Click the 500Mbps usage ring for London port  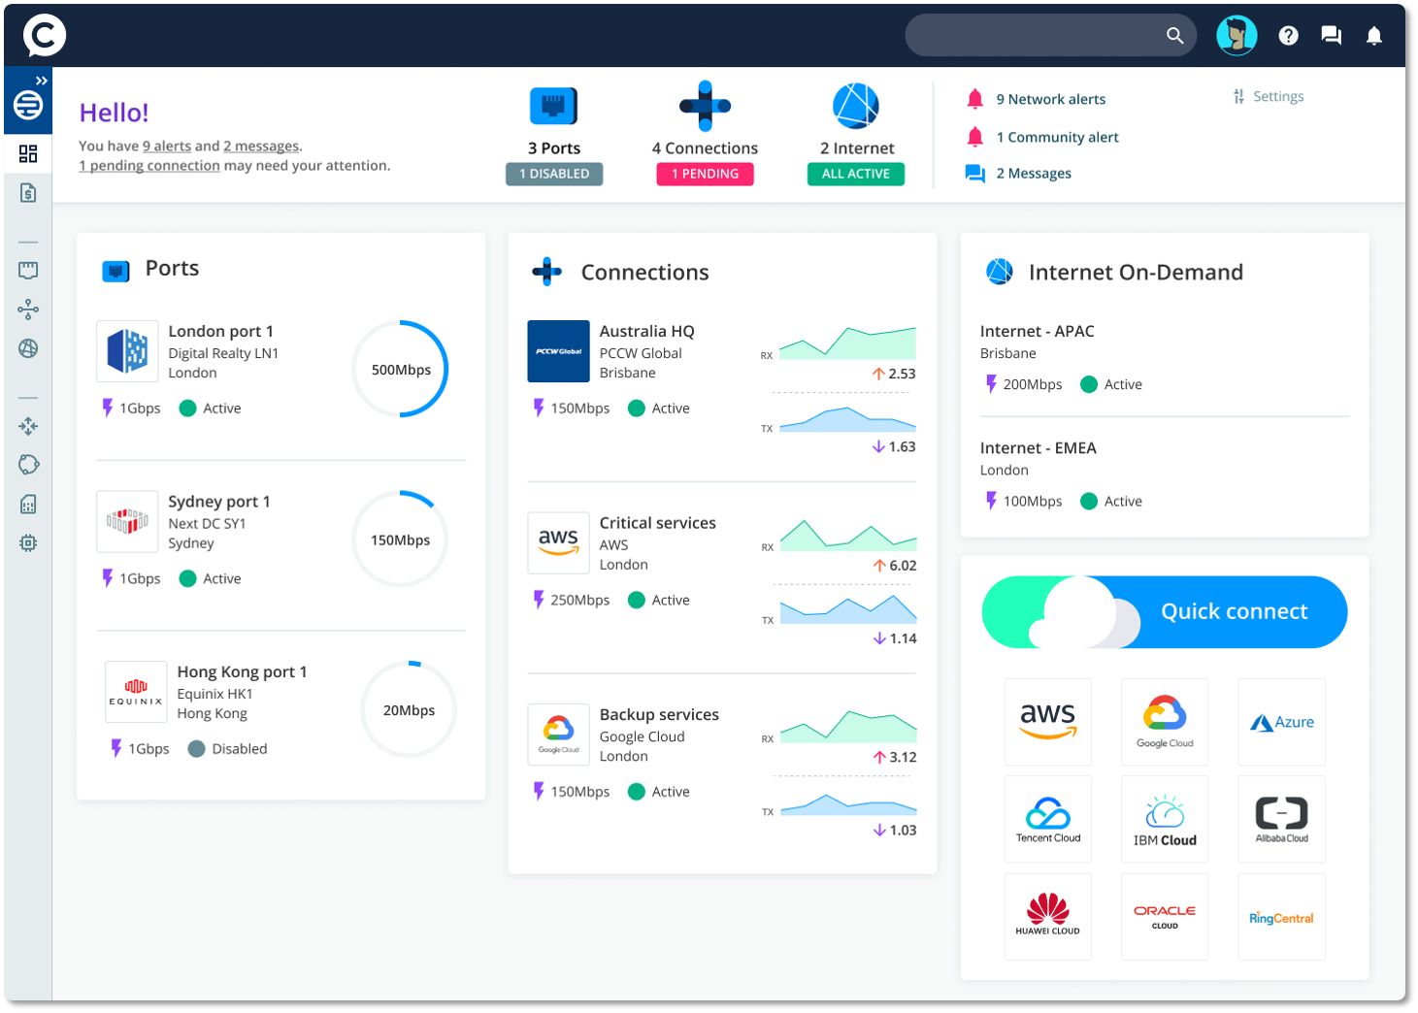[399, 369]
